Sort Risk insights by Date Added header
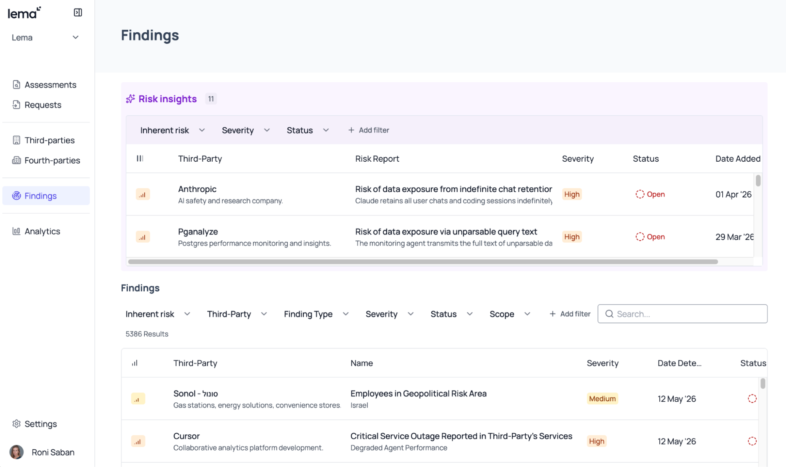786x467 pixels. click(x=738, y=159)
